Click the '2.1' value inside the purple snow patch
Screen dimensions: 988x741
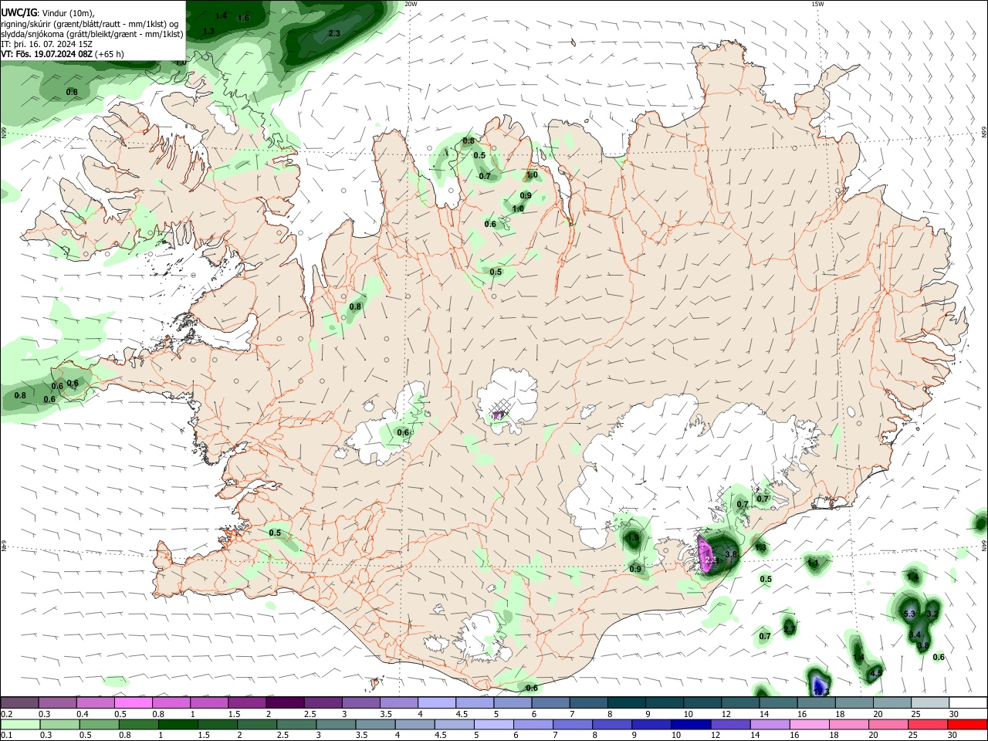click(711, 561)
